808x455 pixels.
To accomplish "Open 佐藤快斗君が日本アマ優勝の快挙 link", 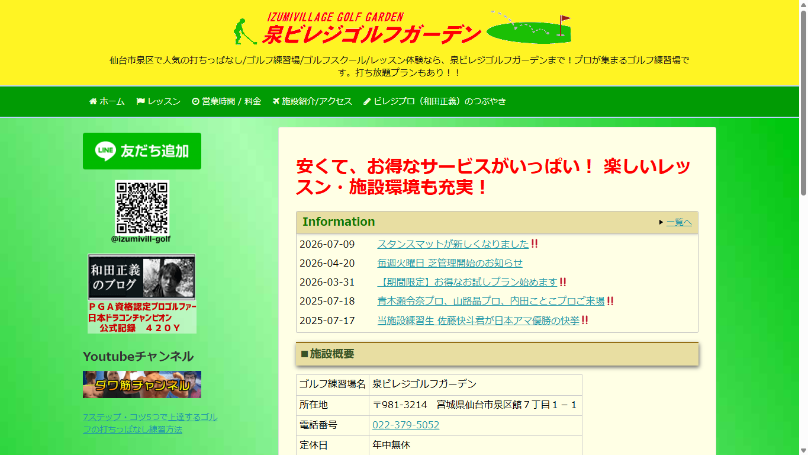I will pyautogui.click(x=478, y=321).
